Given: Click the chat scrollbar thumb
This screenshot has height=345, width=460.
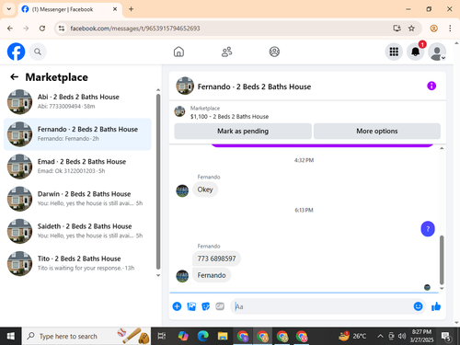Looking at the screenshot, I should coord(442,260).
